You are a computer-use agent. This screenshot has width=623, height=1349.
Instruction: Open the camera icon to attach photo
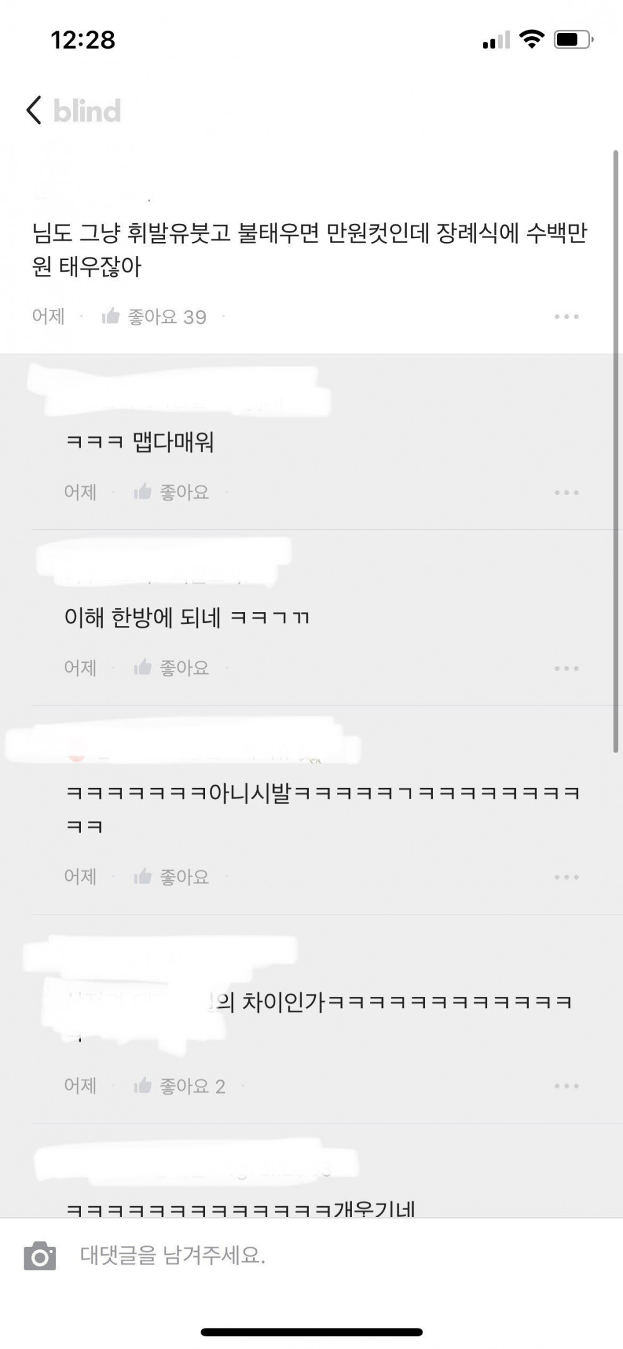(x=40, y=1255)
